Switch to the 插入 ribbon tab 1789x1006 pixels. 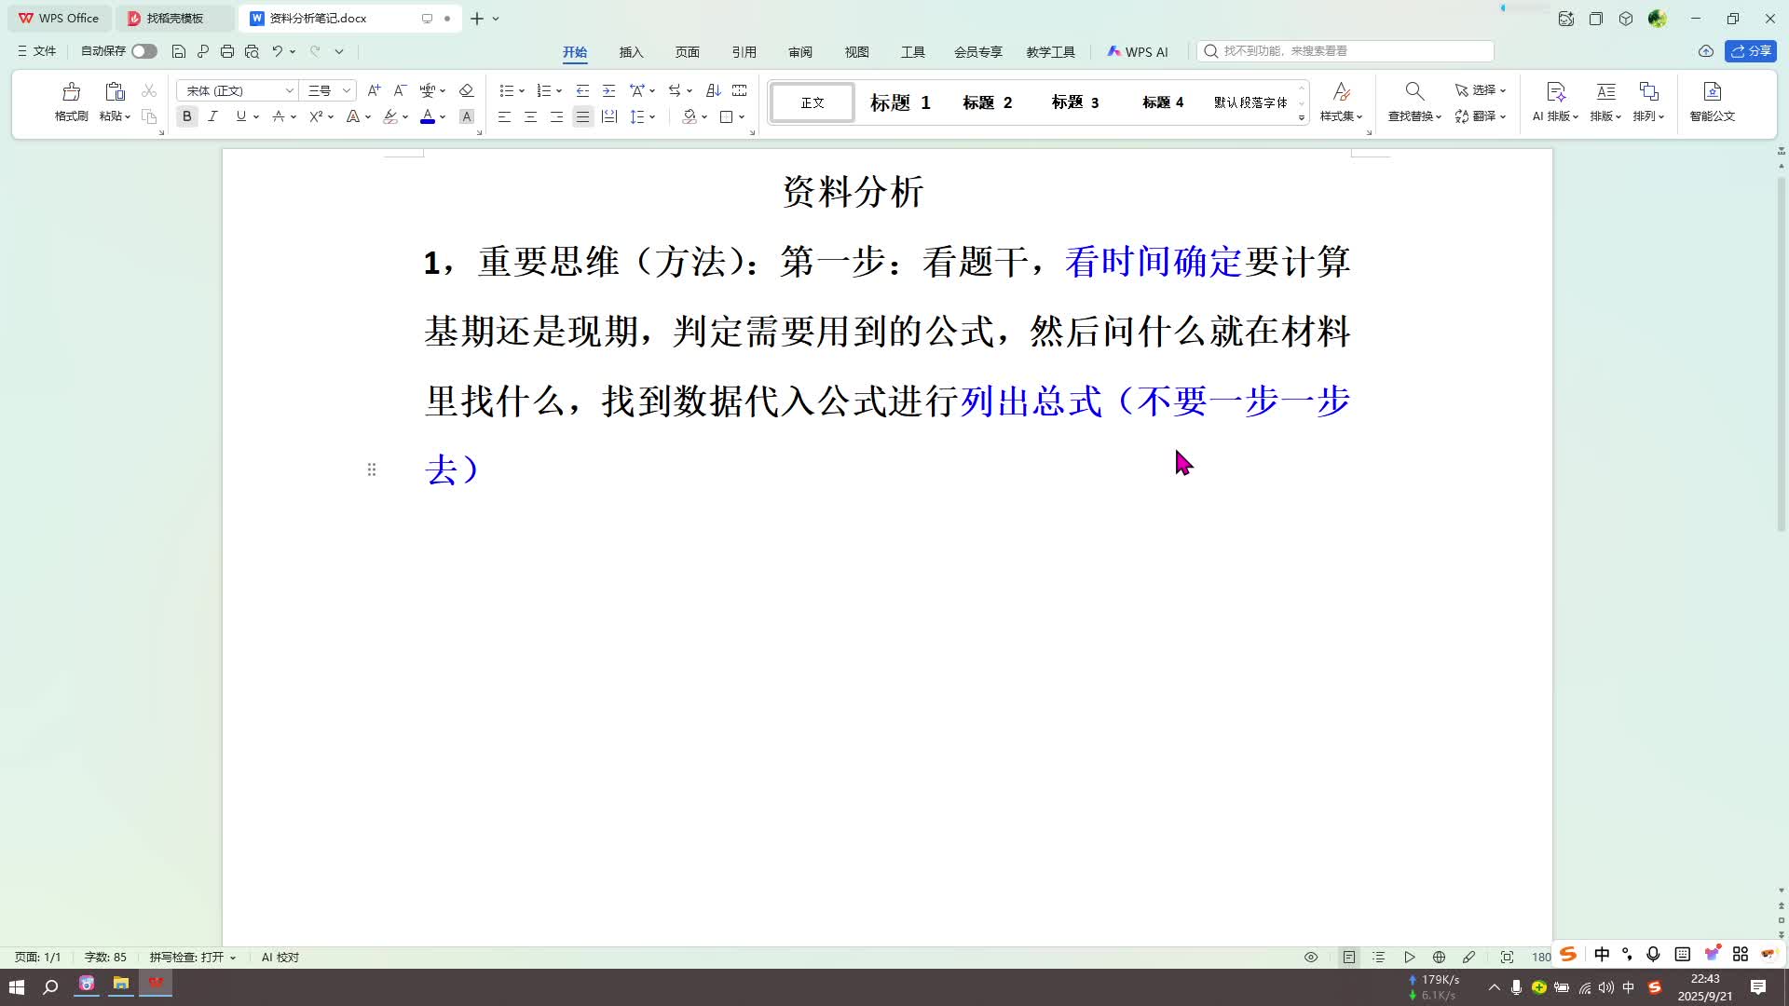tap(631, 52)
